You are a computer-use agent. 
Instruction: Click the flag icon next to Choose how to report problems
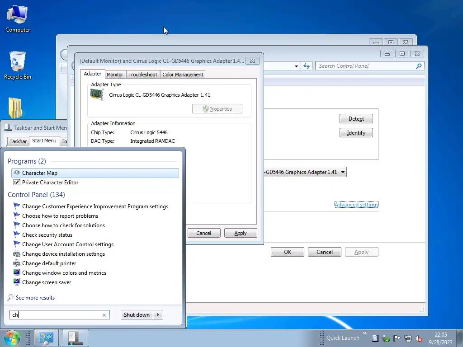[17, 216]
